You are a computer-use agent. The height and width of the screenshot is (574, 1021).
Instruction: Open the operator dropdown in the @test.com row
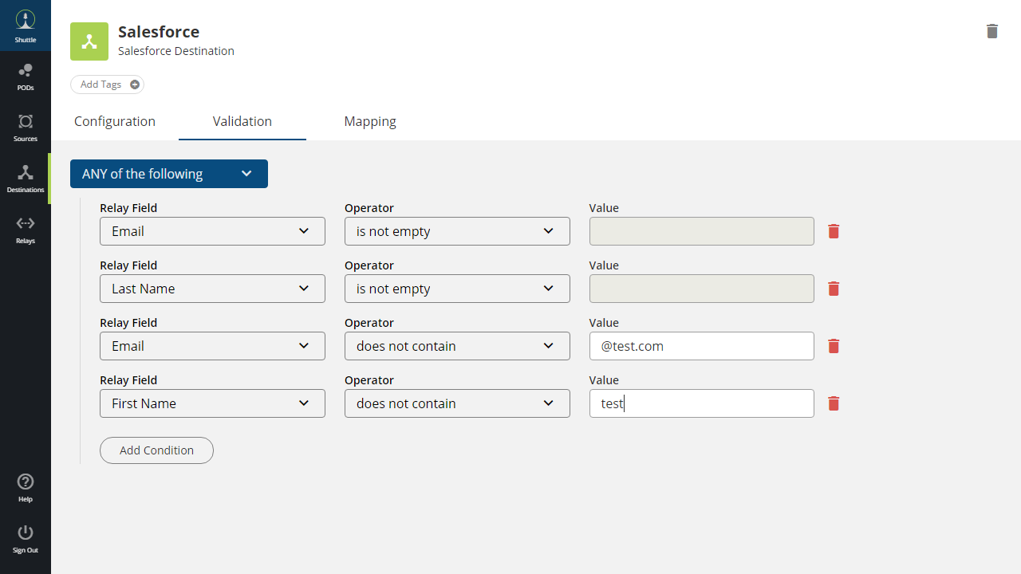tap(457, 346)
